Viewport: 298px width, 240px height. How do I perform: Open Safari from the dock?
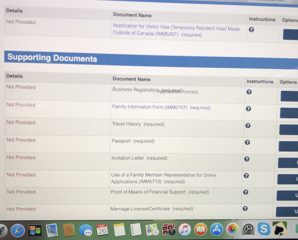(x=18, y=230)
